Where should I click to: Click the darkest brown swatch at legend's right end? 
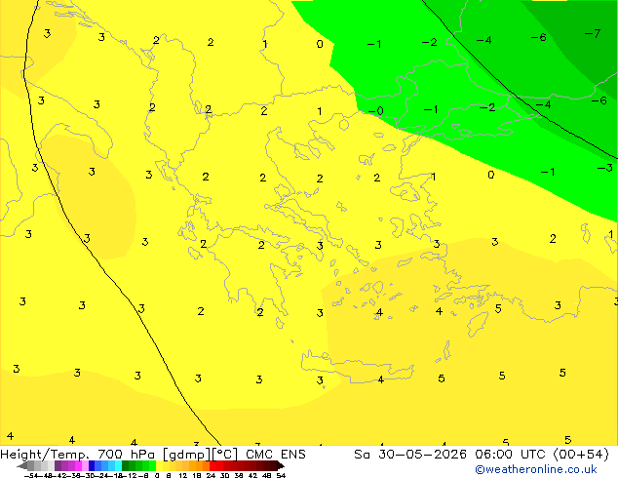pos(281,465)
